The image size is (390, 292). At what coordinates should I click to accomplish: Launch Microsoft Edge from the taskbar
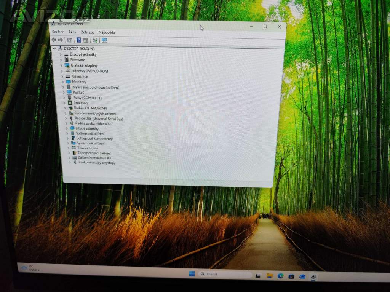tap(281, 276)
